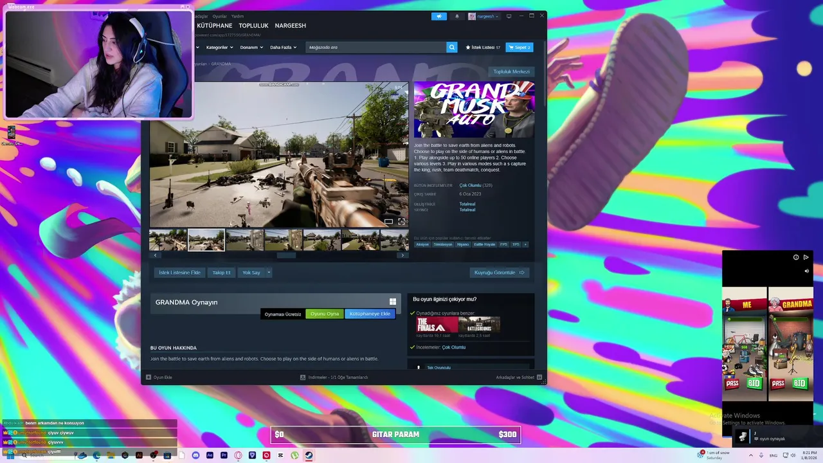Click the GRANDMA breadcrumb link
Screen dimensions: 823x463
click(221, 64)
